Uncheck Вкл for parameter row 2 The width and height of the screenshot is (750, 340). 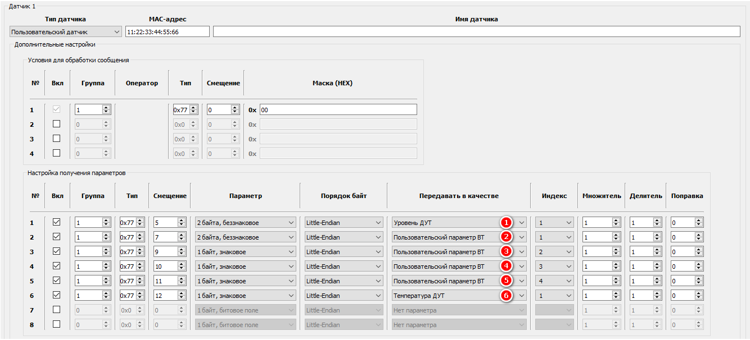coord(56,237)
